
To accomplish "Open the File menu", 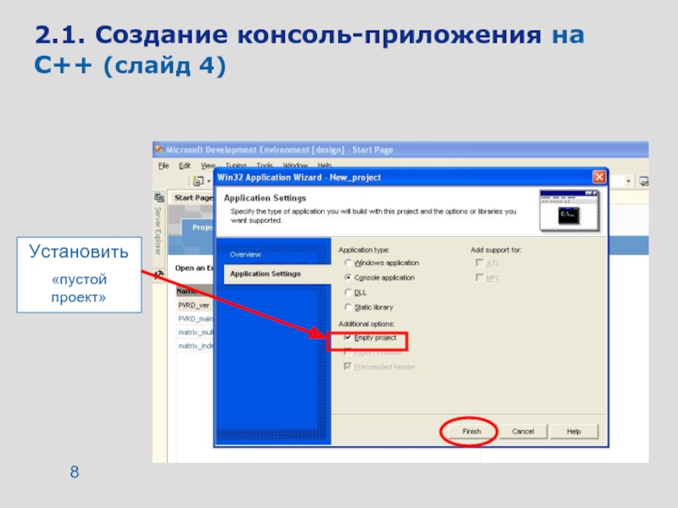I will pos(164,166).
